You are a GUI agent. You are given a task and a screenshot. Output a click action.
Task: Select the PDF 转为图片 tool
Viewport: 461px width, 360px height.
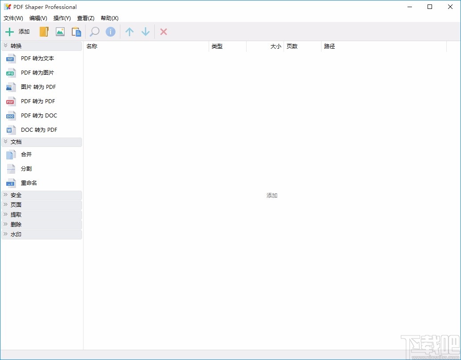37,72
